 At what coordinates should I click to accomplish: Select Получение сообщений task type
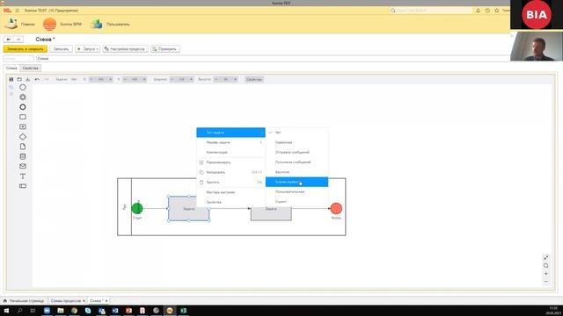297,162
